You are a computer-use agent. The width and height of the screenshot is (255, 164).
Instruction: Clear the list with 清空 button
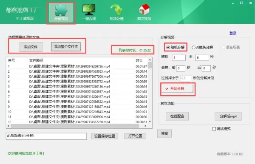pos(164,133)
